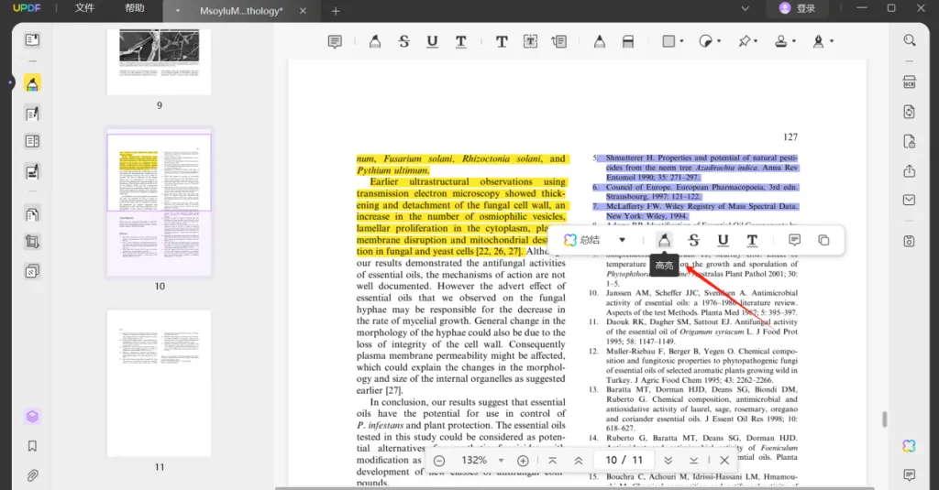Apply strikethrough from the floating selection popup
This screenshot has height=490, width=939.
[693, 240]
